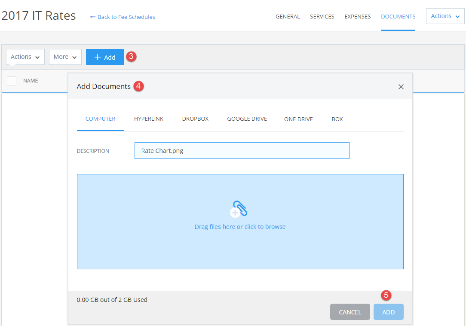Select the BOX tab

337,119
